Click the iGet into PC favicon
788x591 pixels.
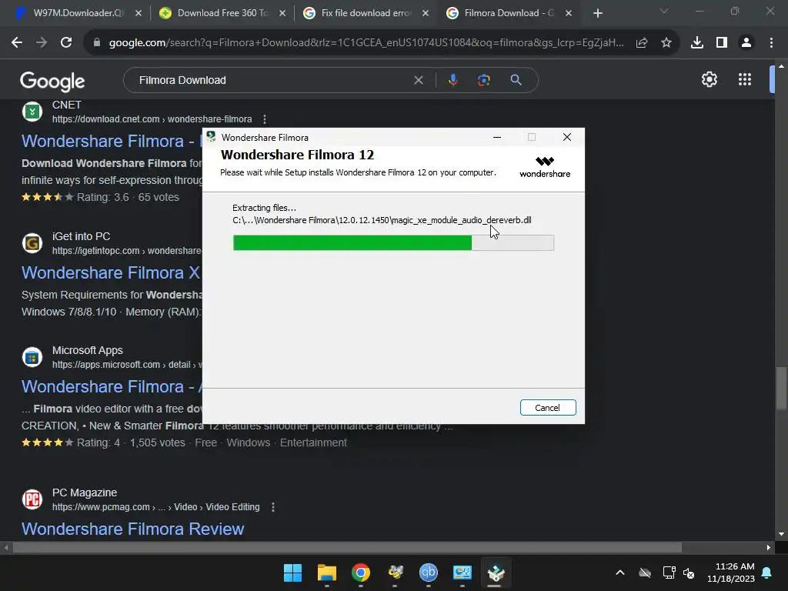coord(32,243)
